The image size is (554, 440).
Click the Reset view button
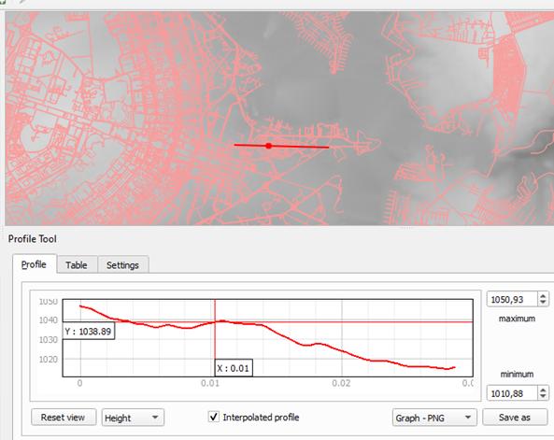tap(64, 418)
